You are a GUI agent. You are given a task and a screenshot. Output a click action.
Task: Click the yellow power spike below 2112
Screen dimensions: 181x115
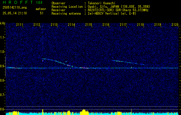tap(43, 112)
